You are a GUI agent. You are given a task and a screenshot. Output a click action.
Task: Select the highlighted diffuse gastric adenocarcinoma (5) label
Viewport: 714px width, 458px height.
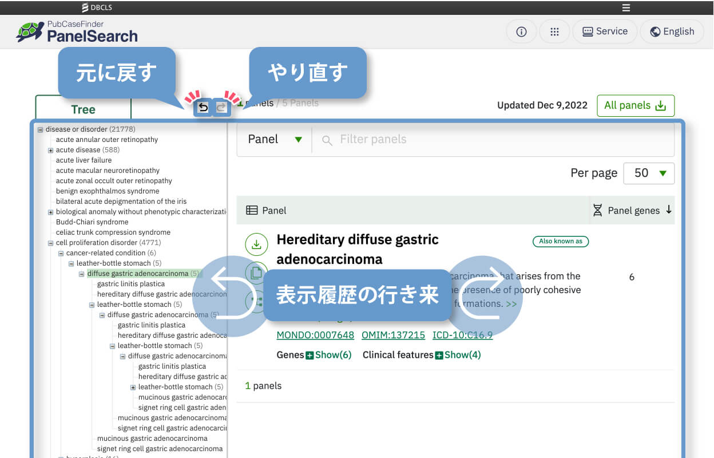(143, 274)
